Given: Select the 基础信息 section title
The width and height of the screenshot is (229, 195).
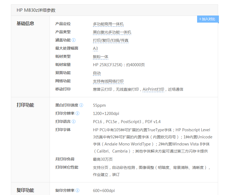Looking at the screenshot, I should point(25,23).
